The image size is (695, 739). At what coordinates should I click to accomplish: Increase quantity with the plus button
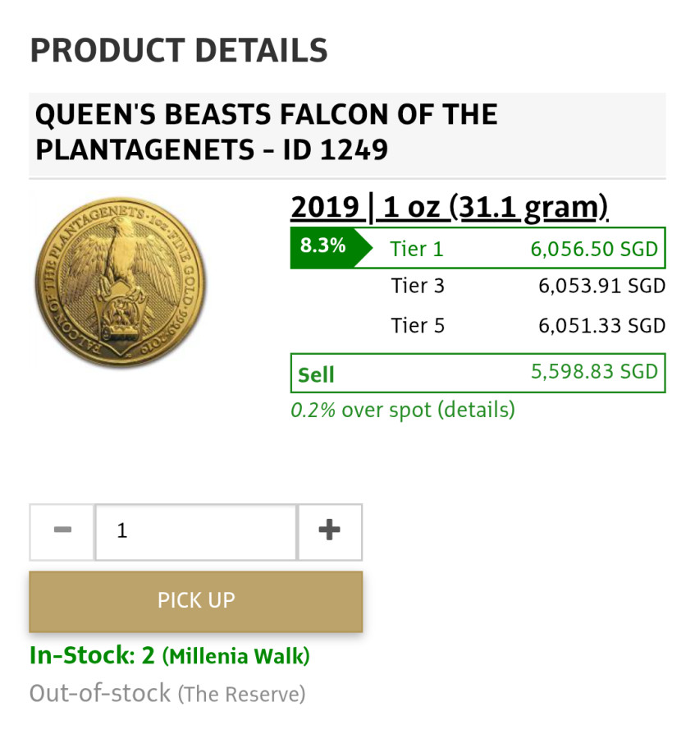click(x=329, y=531)
